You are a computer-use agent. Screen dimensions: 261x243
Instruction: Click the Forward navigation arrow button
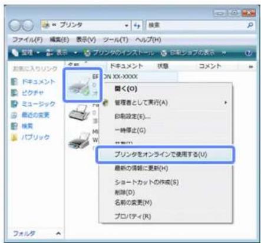pos(27,25)
